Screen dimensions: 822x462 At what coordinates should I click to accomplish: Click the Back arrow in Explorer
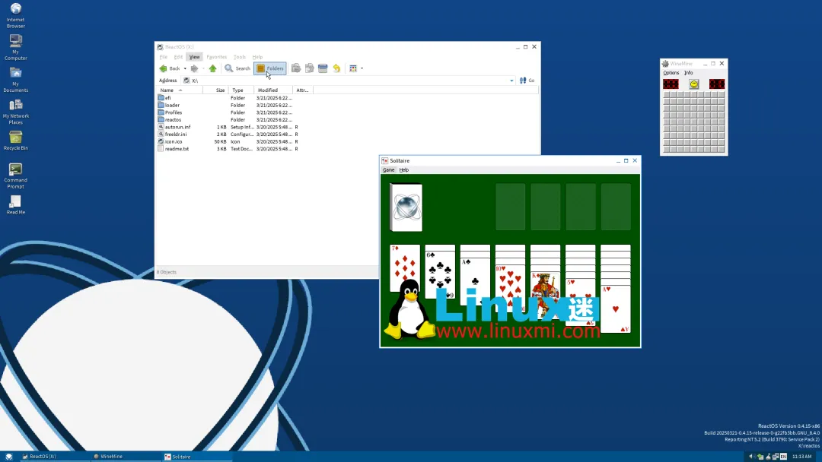(x=169, y=68)
